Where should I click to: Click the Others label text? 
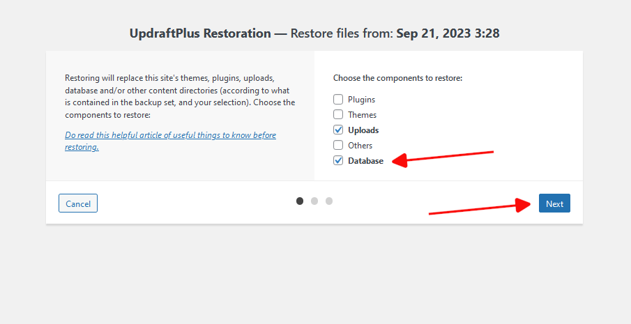click(x=360, y=146)
